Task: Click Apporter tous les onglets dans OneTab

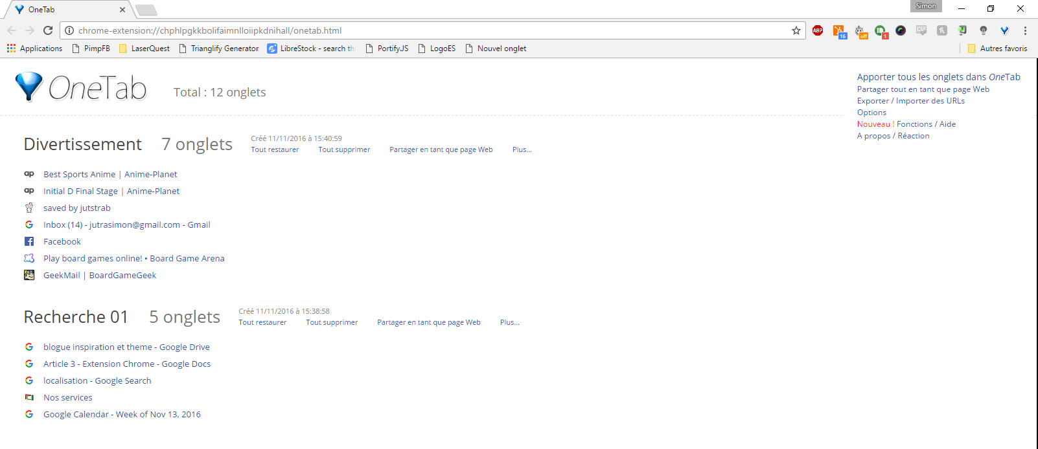Action: click(938, 77)
